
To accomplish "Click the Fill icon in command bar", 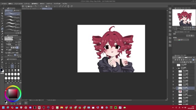I will (46, 6).
